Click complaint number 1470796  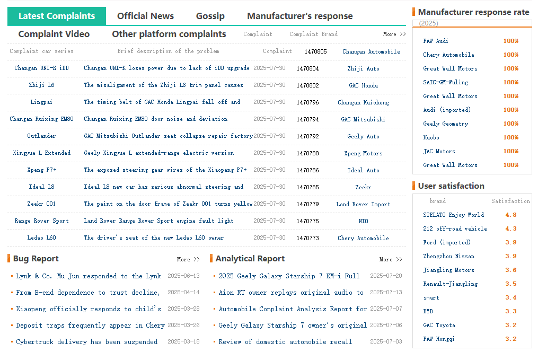[308, 102]
